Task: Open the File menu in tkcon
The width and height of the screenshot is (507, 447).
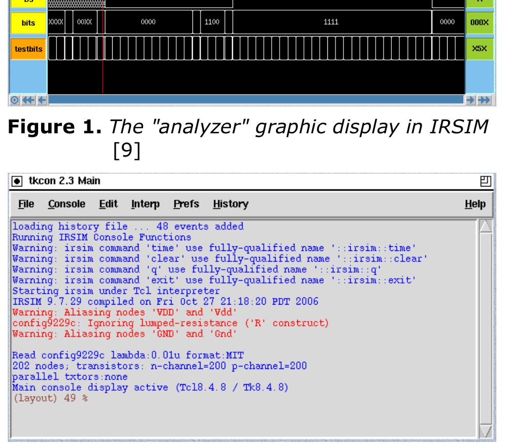Action: pyautogui.click(x=26, y=204)
